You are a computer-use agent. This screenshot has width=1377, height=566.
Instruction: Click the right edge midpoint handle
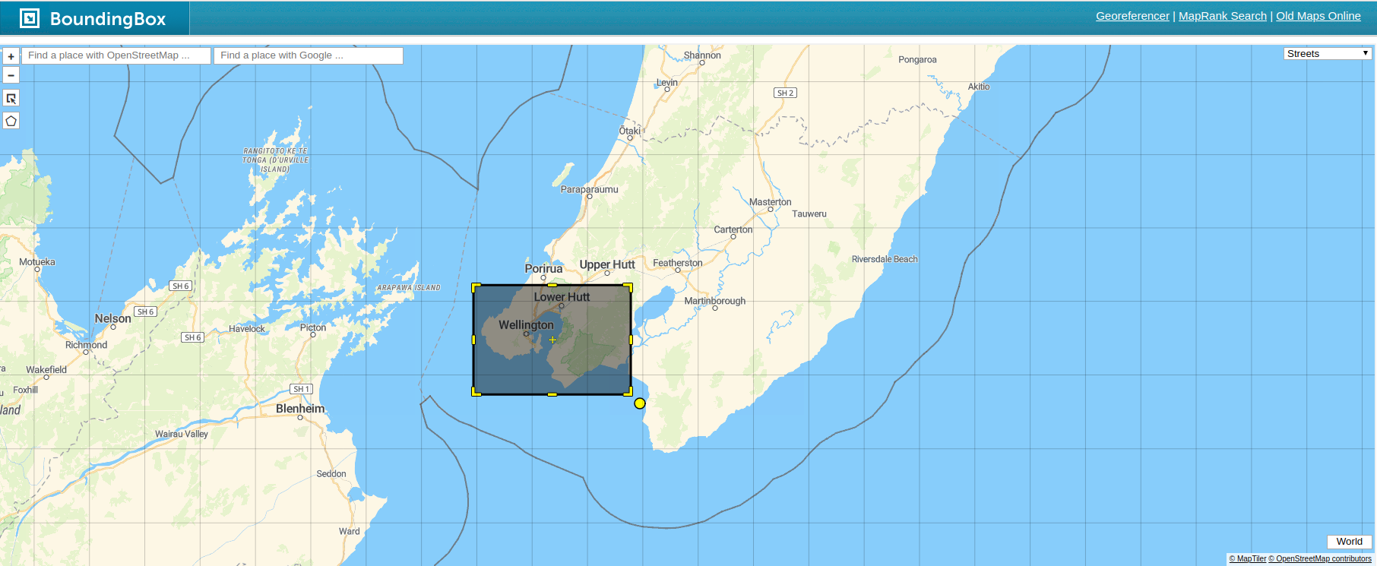[x=631, y=340]
